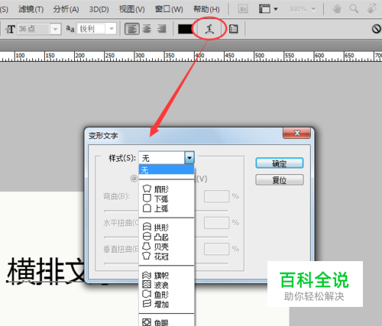This screenshot has height=326, width=382.
Task: Click the anti-aliasing aa icon
Action: pyautogui.click(x=70, y=29)
